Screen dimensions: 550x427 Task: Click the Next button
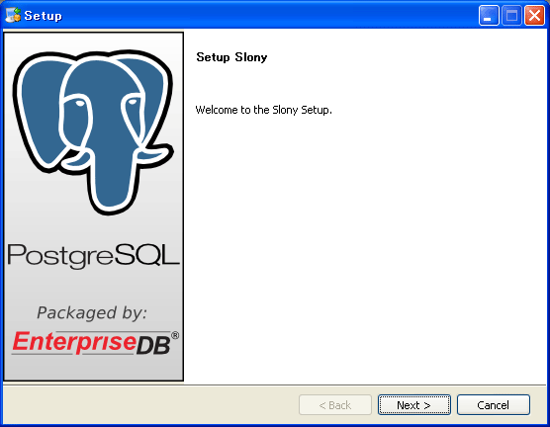coord(414,405)
